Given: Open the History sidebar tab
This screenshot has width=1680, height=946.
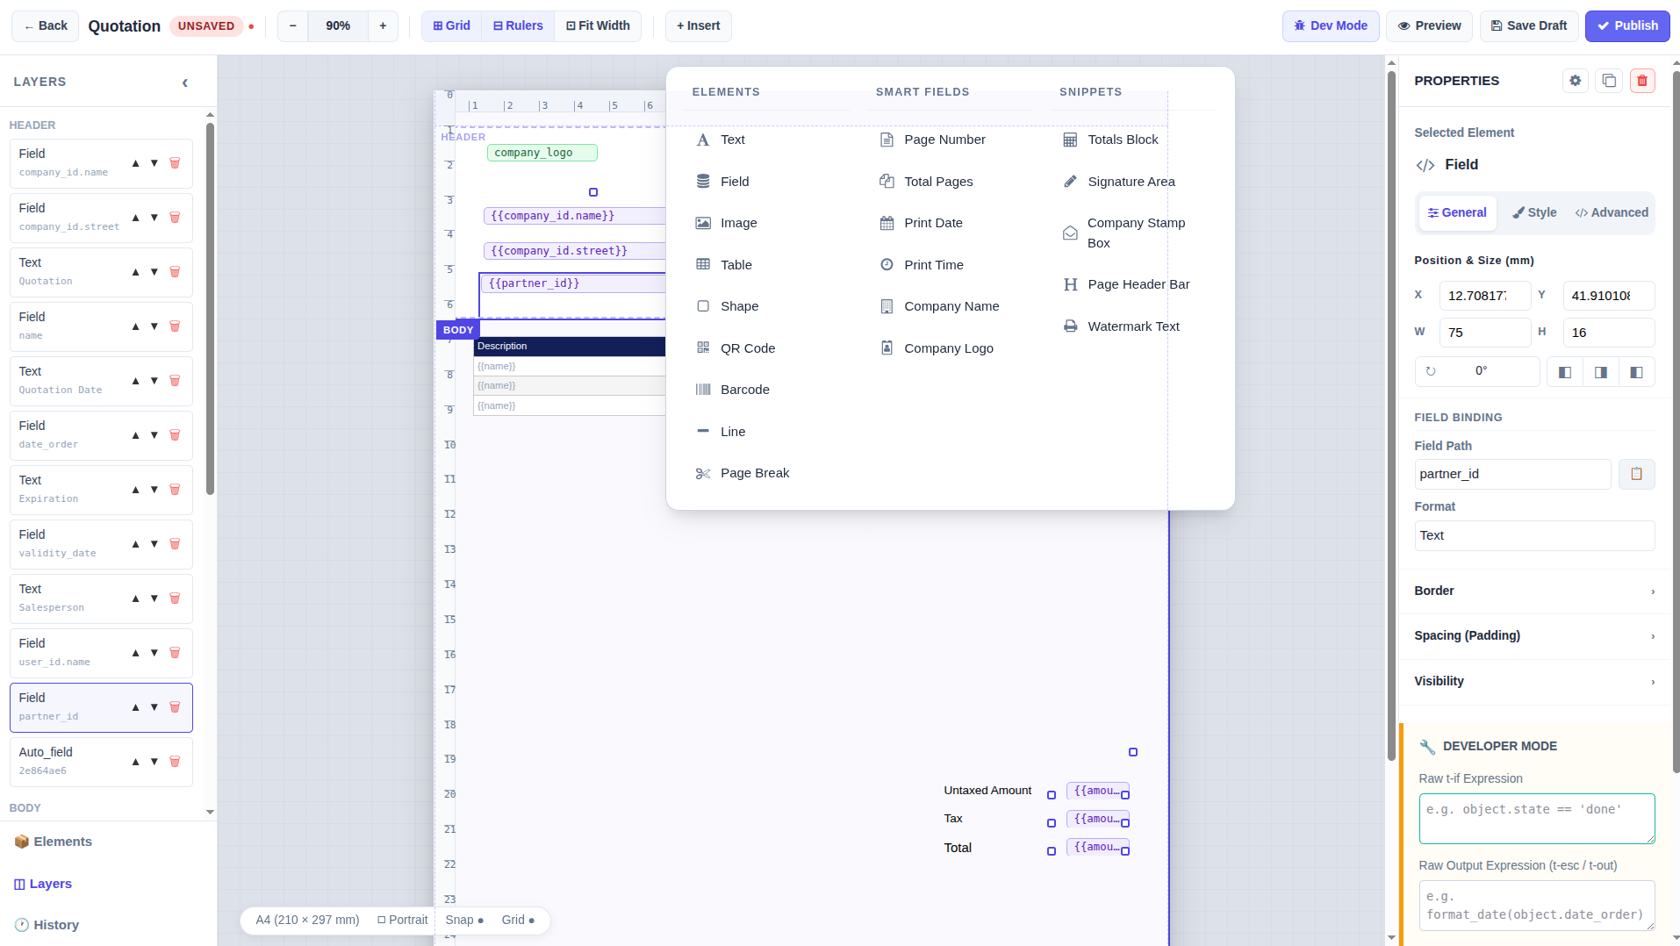Looking at the screenshot, I should pyautogui.click(x=47, y=926).
